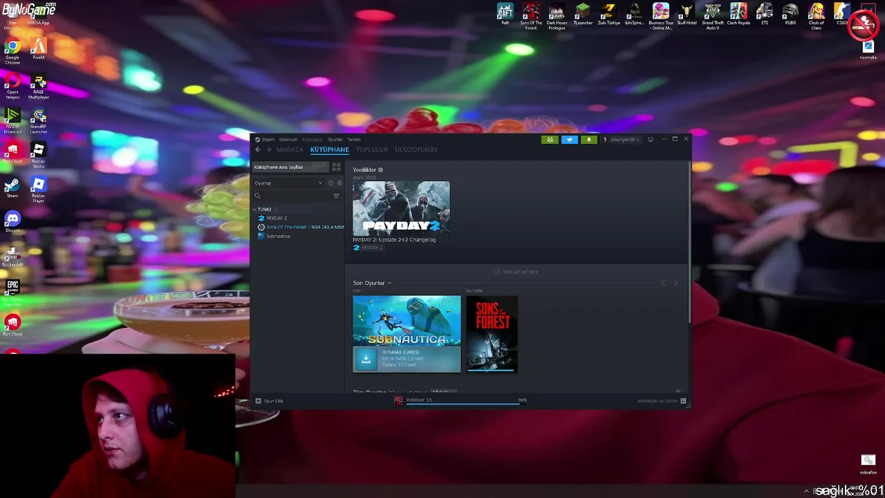Open the ucuzoyun93 account dropdown
The image size is (885, 498).
(625, 140)
